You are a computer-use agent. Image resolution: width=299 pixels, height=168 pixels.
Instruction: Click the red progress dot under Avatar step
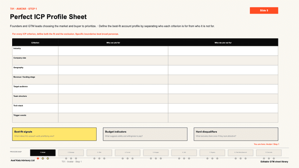click(38, 158)
